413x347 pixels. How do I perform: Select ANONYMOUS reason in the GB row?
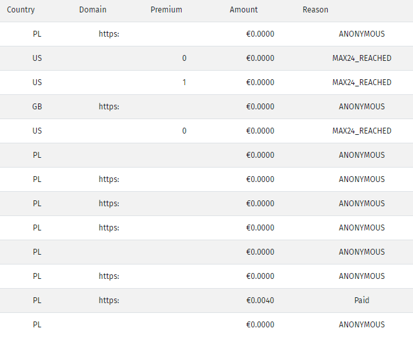pyautogui.click(x=362, y=107)
